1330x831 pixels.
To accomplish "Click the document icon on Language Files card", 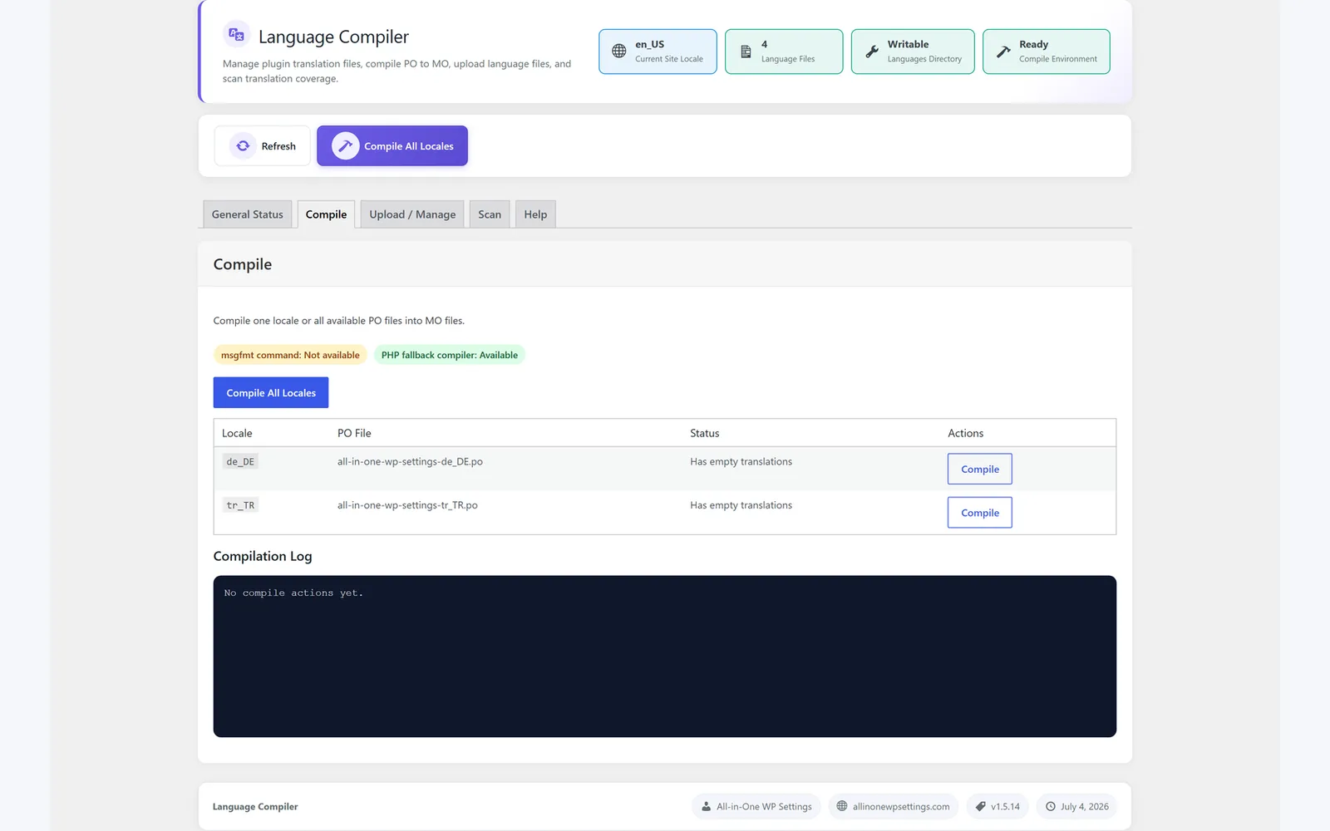I will pos(746,52).
